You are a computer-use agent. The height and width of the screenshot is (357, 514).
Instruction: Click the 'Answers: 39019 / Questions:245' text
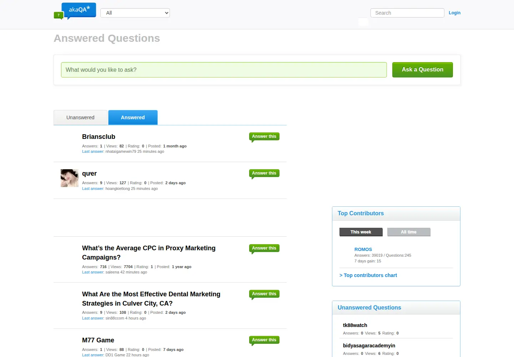pos(383,255)
